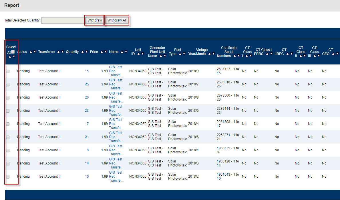This screenshot has height=200, width=340.
Task: Open quantity link 25 for 2018/7
Action: pyautogui.click(x=87, y=84)
